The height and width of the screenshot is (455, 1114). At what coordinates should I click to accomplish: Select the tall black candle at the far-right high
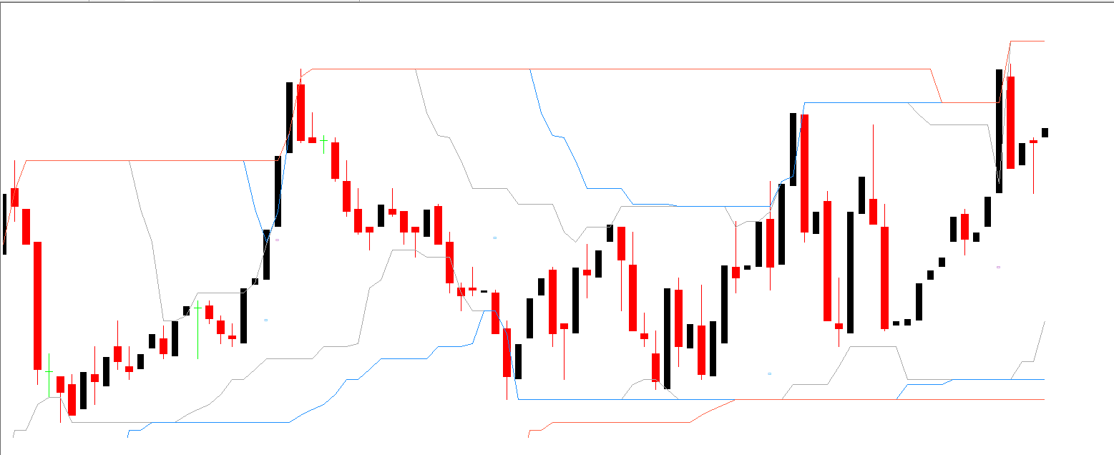tap(999, 131)
